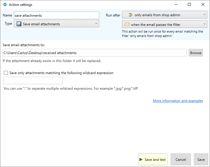Click the 'Save only attachments matching' checkbox label
Viewport: 210px width, 167px height.
coord(61,73)
